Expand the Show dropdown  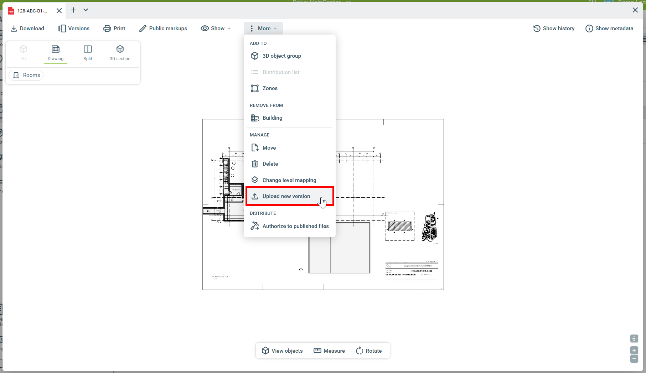tap(216, 29)
